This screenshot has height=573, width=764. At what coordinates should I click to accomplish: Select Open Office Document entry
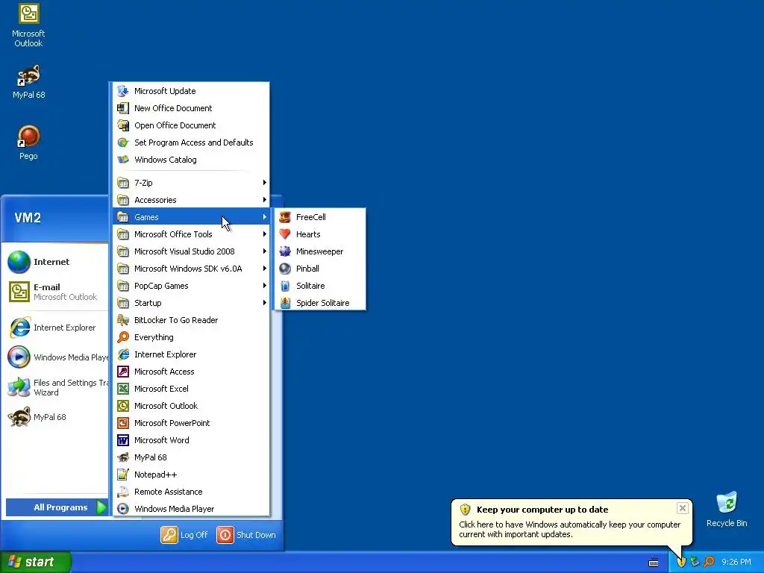[x=191, y=125]
